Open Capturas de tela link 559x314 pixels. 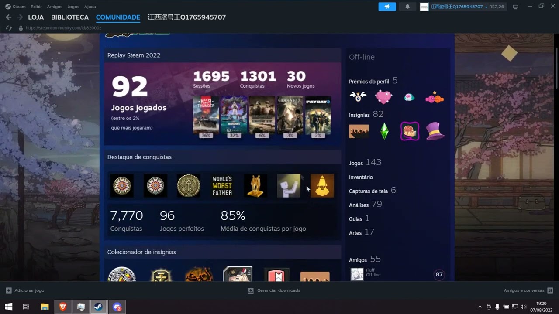(373, 191)
